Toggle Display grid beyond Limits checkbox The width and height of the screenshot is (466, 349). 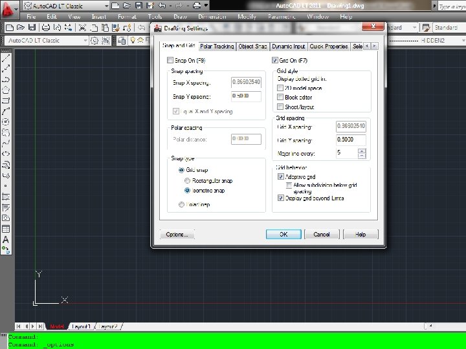click(x=280, y=198)
